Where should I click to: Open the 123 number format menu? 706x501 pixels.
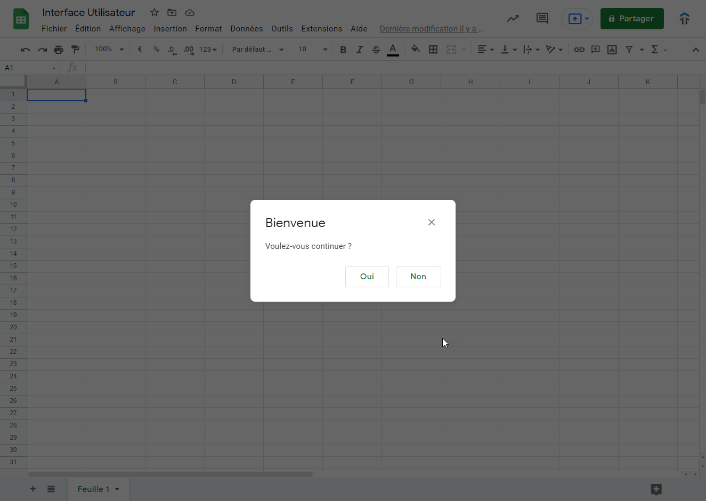208,50
